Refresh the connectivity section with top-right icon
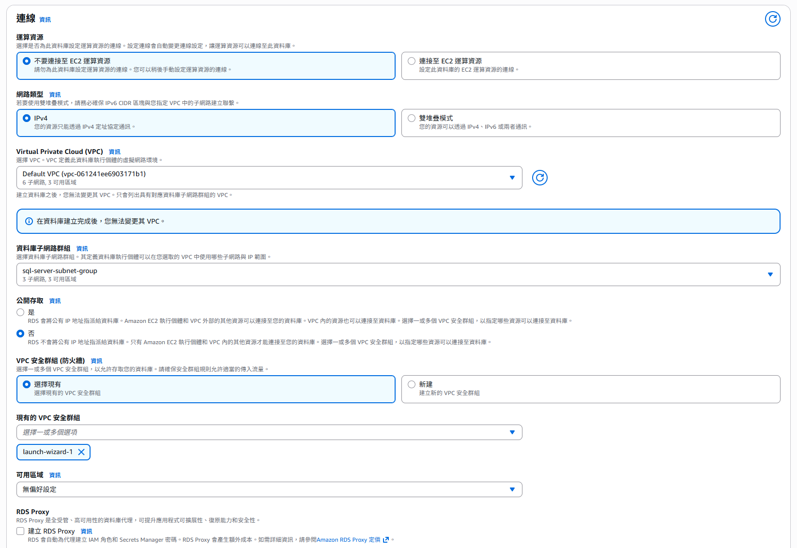This screenshot has height=548, width=797. (x=772, y=19)
